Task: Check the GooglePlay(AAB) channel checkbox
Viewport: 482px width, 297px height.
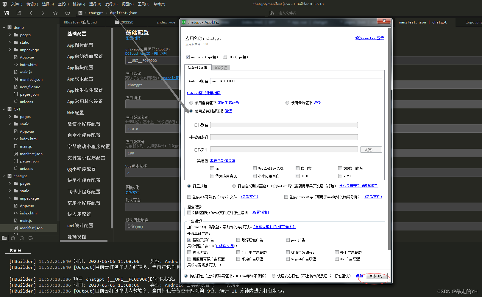Action: pos(255,168)
